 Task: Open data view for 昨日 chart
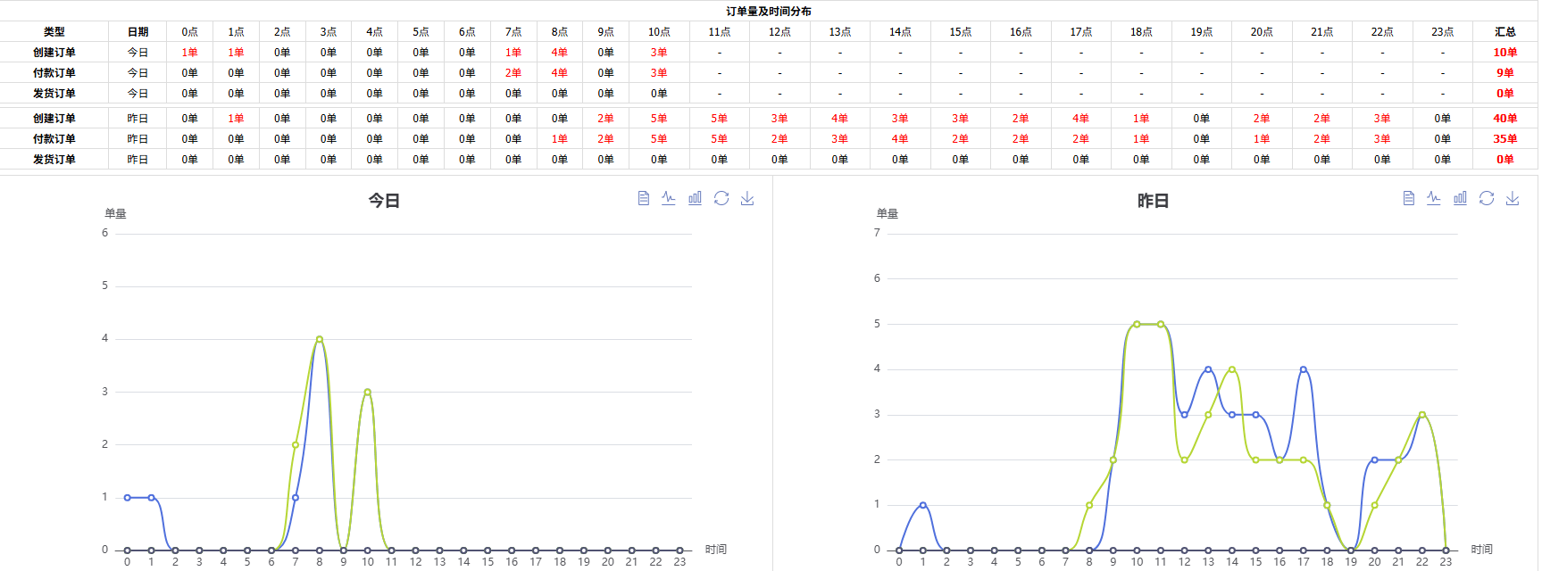(x=1408, y=198)
